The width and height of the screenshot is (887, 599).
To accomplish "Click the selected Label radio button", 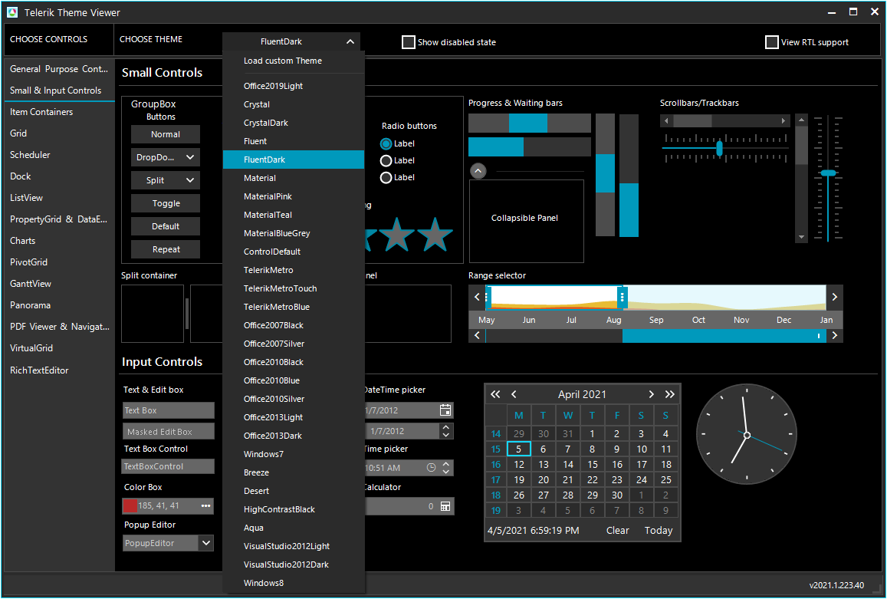I will [x=386, y=143].
